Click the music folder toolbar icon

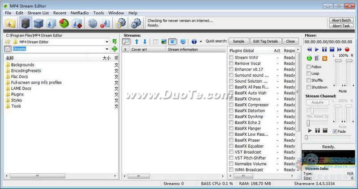coord(10,23)
